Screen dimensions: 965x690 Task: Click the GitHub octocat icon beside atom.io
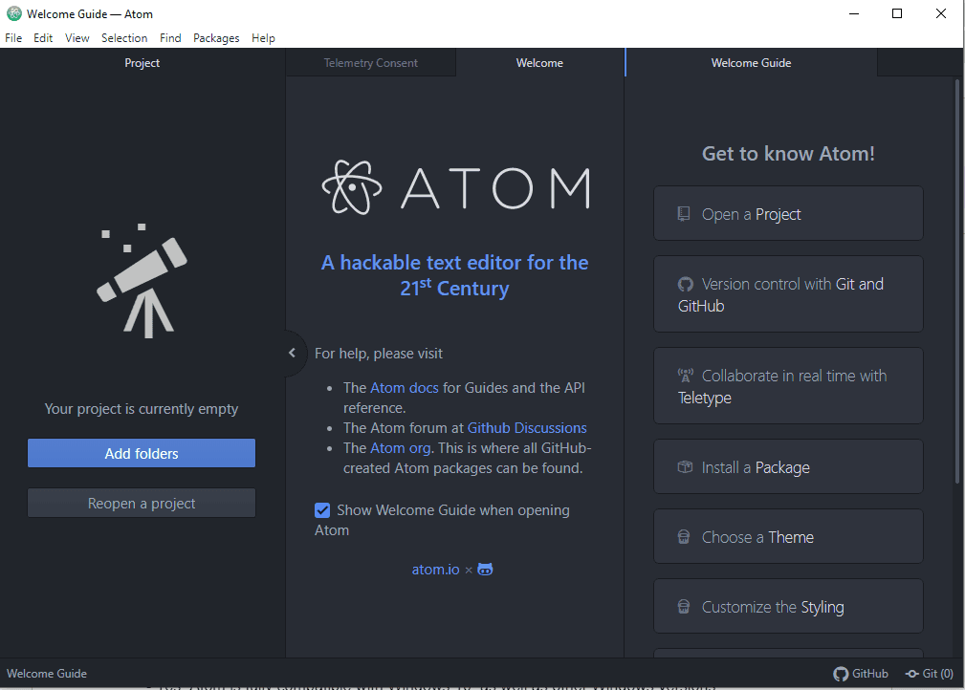click(x=486, y=570)
